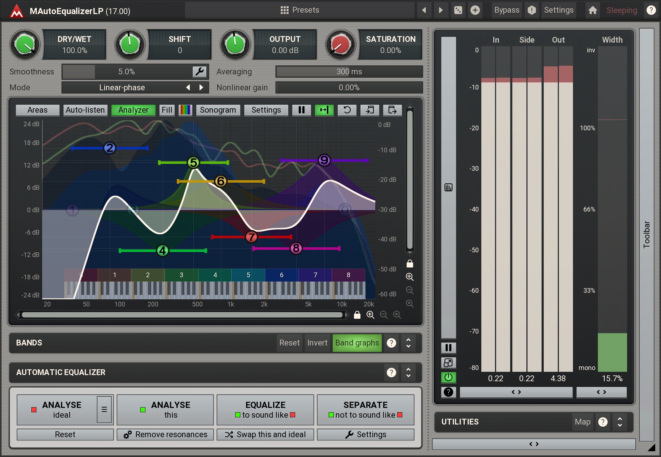Click the home icon in top bar
661x457 pixels.
[x=592, y=10]
